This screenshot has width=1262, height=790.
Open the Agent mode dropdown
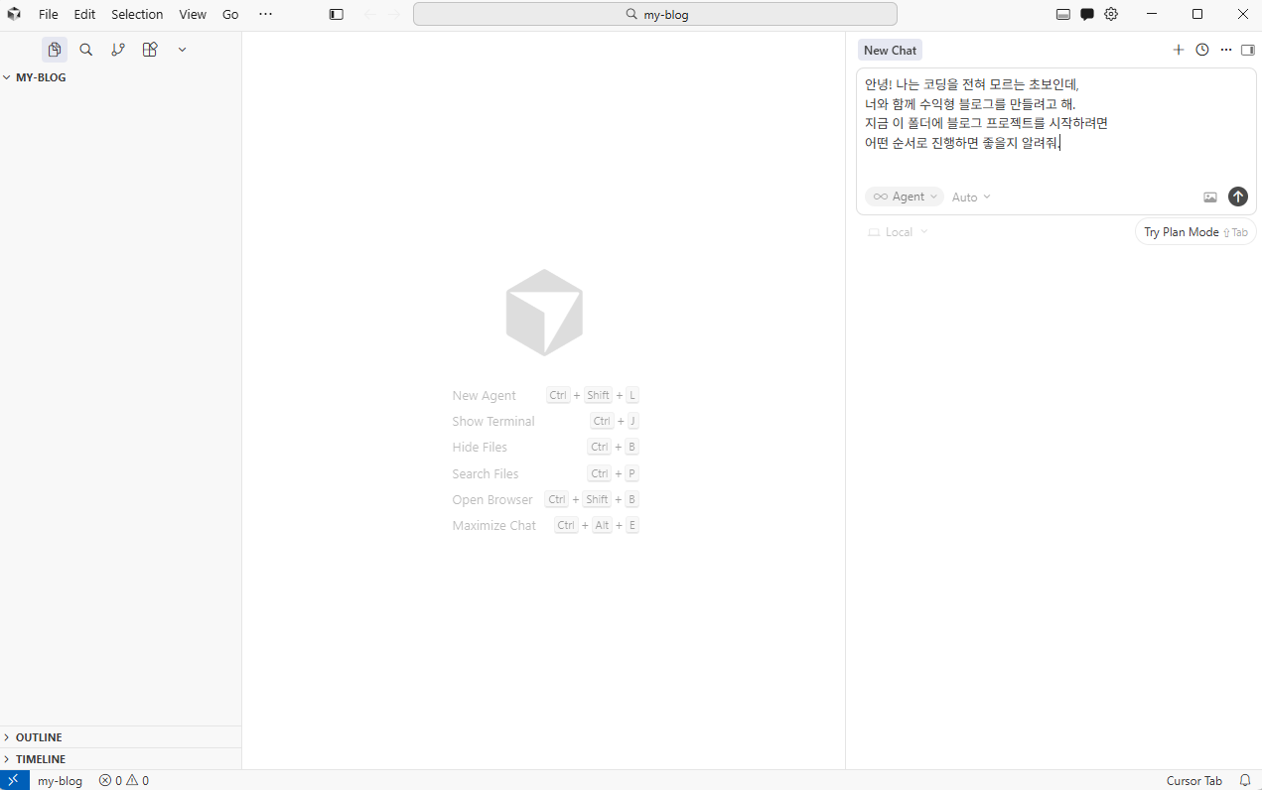(904, 197)
